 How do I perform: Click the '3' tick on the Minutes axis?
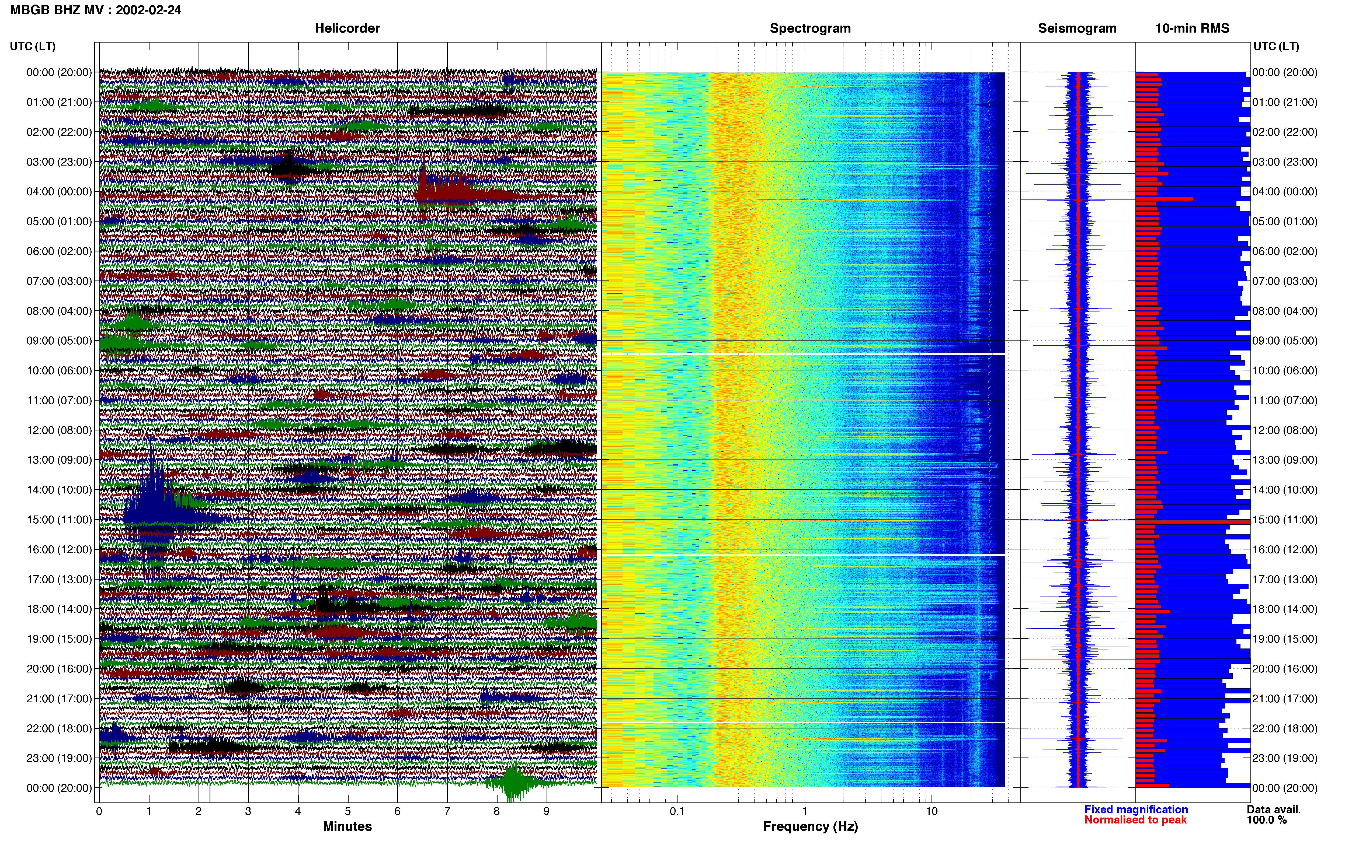click(248, 811)
